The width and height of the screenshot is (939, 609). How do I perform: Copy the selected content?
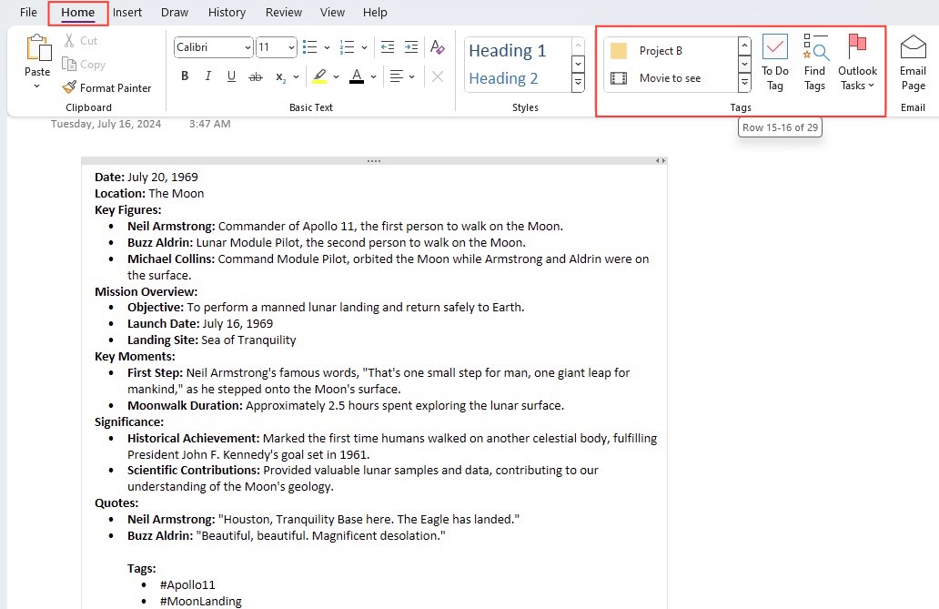(x=83, y=64)
